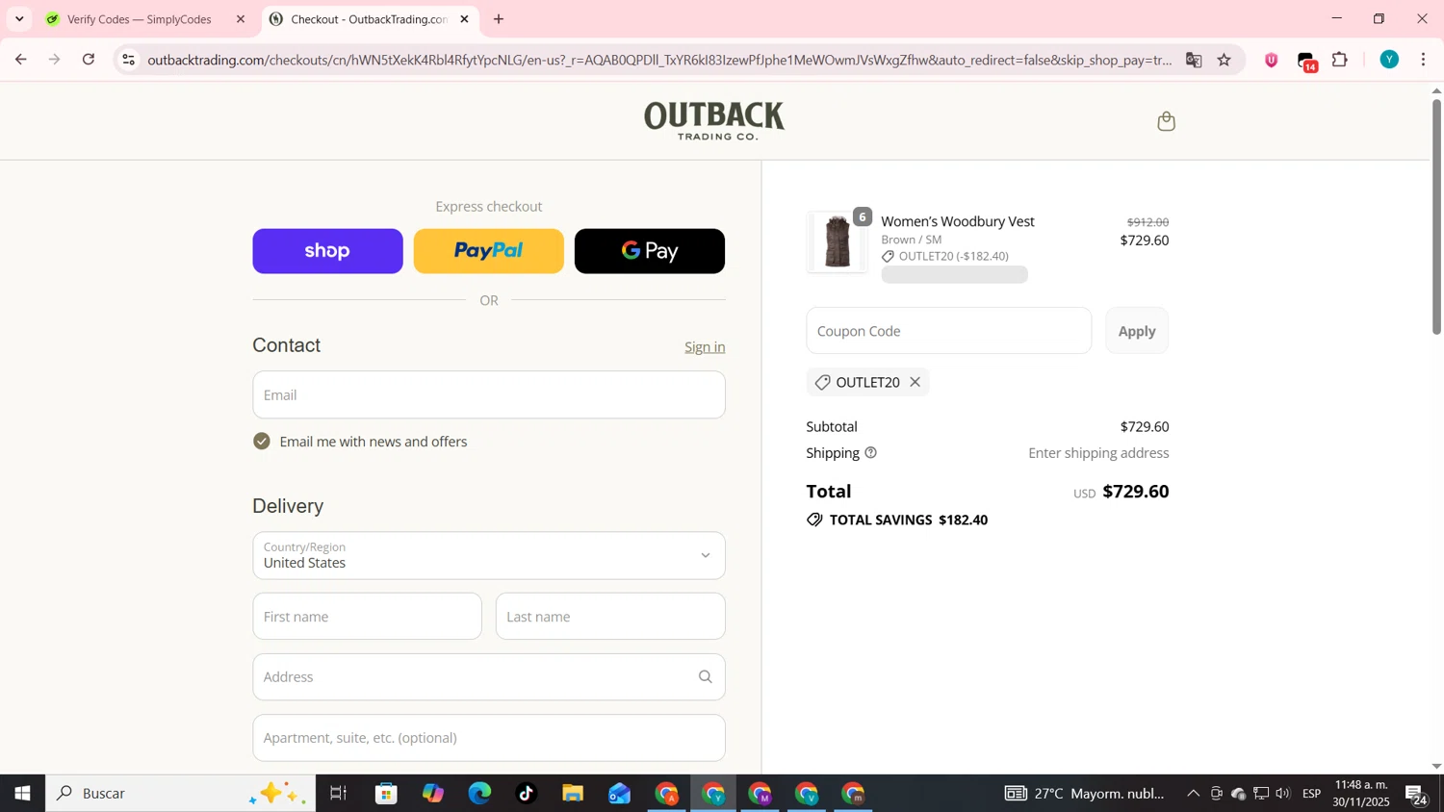This screenshot has width=1444, height=812.
Task: Bookmark this page with the star icon
Action: (x=1225, y=60)
